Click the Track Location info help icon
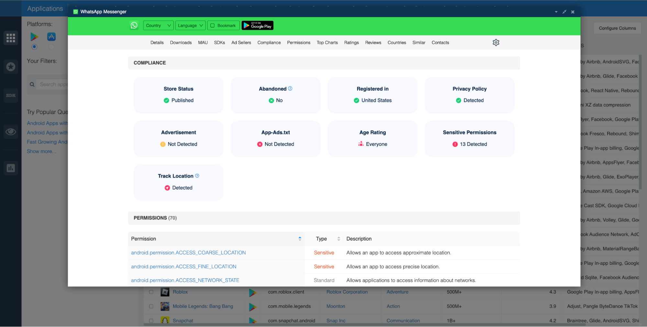647x327 pixels. coord(197,176)
